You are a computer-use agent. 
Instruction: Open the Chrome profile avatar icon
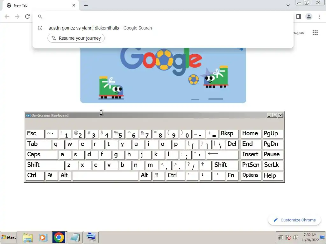309,17
